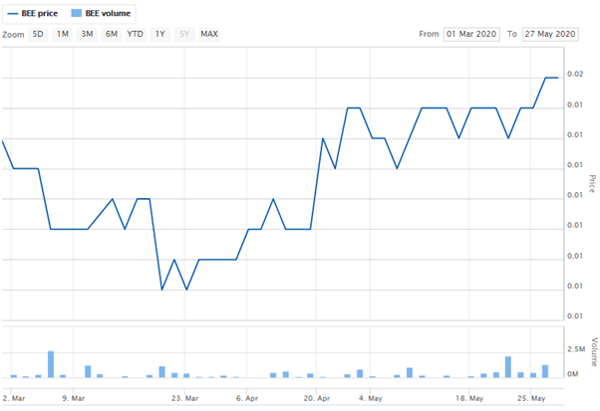
Task: Set zoom range to 6M
Action: pos(112,35)
